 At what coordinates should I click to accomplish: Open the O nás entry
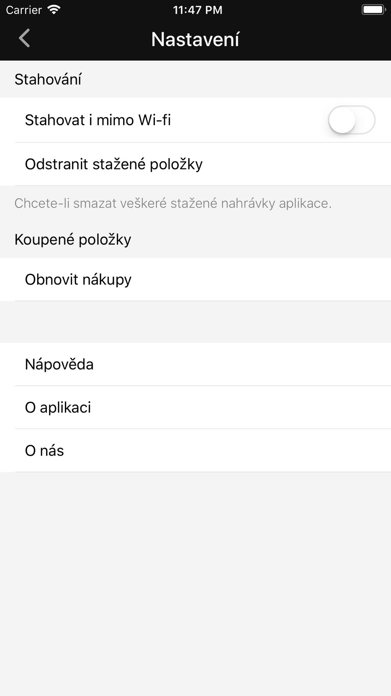pos(195,450)
